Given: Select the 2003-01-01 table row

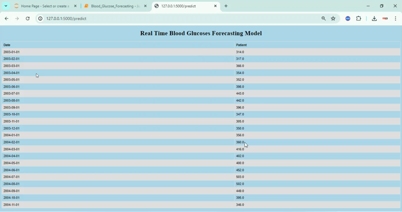Looking at the screenshot, I should (107, 52).
